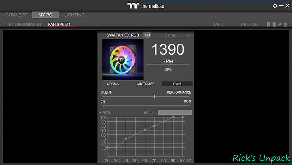Click the 100% slider label

tap(187, 101)
